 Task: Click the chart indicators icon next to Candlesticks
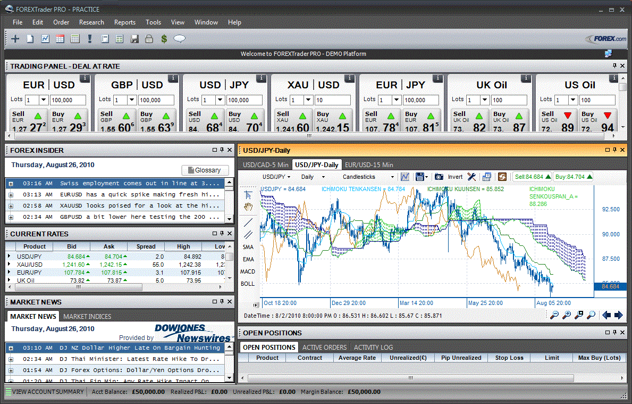(x=405, y=177)
